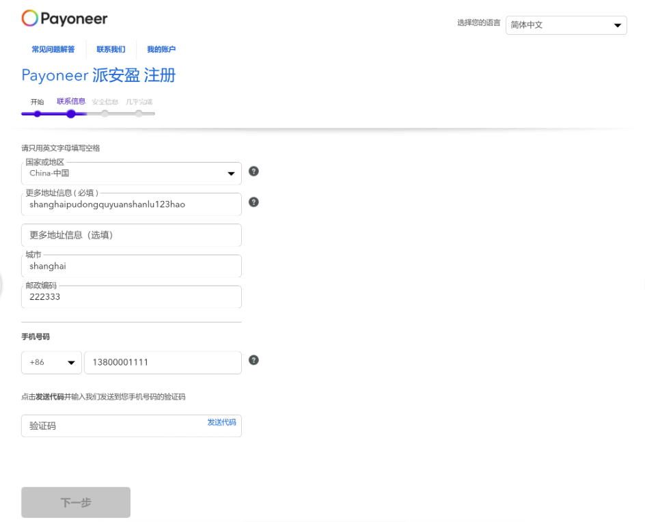Viewport: 645px width, 522px height.
Task: Click the optional address (选填) field
Action: (131, 235)
